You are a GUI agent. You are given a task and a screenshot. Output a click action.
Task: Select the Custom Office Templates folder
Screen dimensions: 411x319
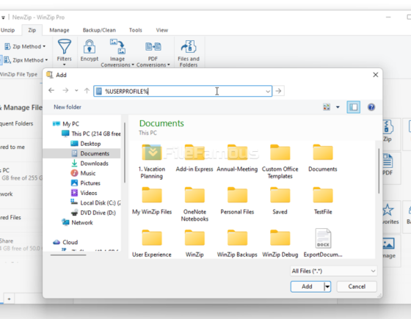[x=280, y=161]
